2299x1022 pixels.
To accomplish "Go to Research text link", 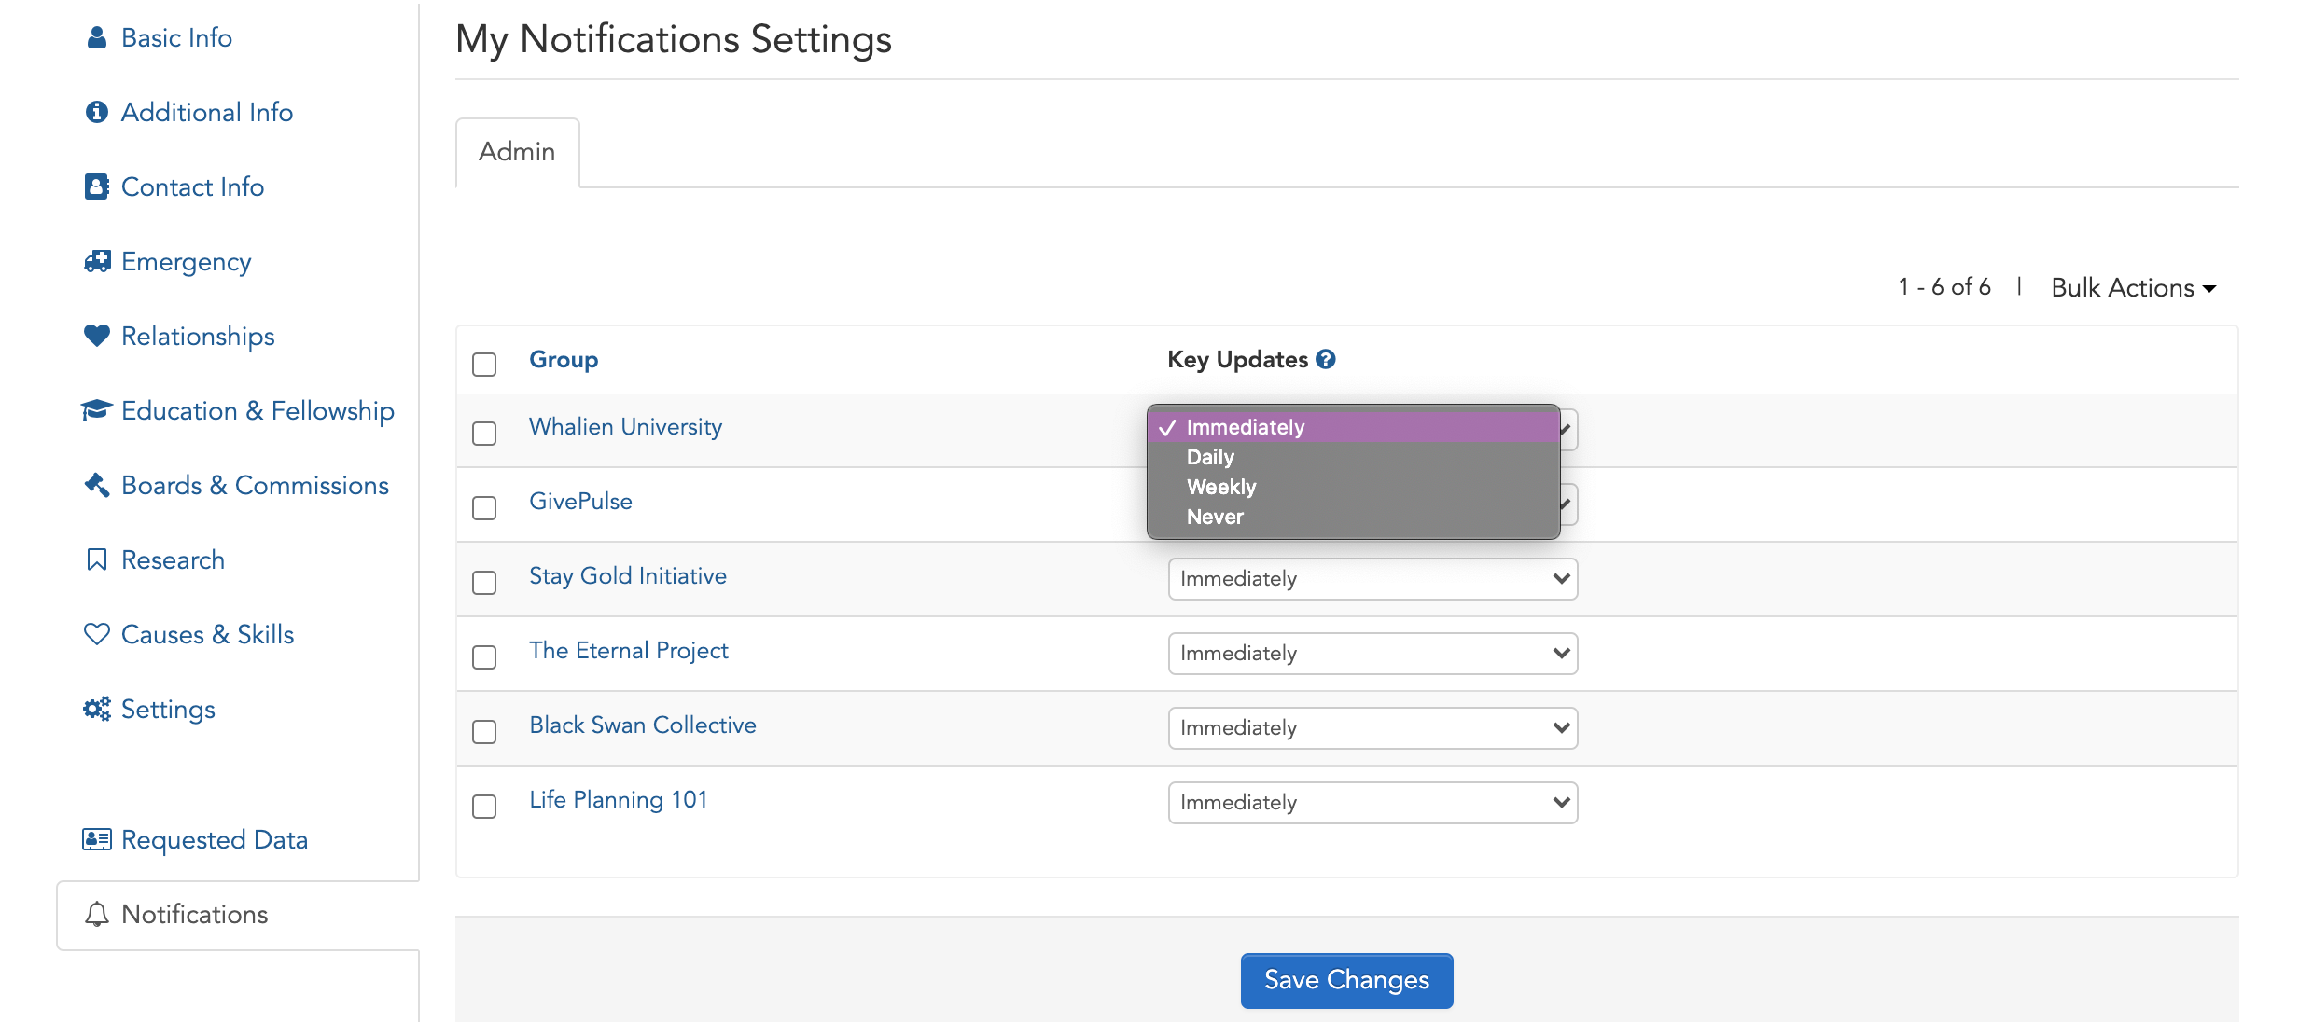I will pos(173,559).
